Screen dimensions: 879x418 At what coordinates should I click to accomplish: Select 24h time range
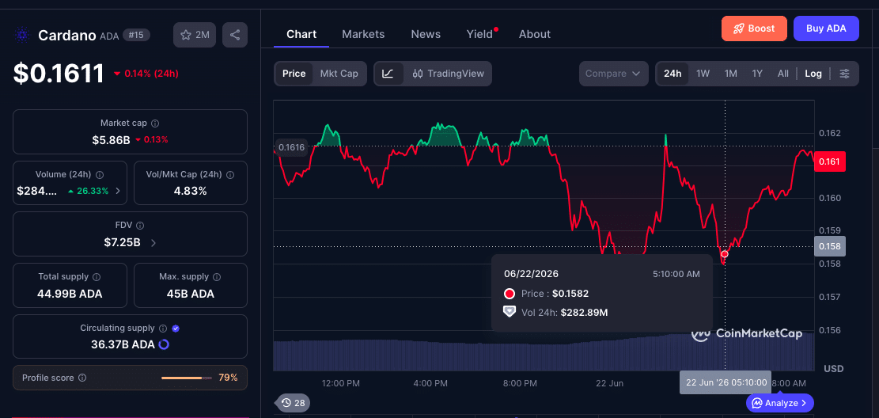(x=673, y=74)
